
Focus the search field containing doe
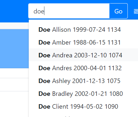(69, 11)
